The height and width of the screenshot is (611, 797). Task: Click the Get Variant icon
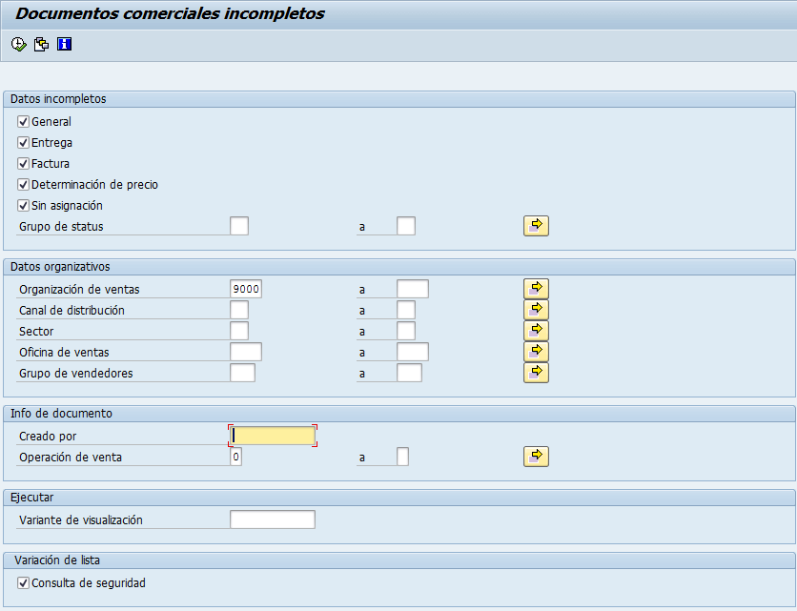tap(41, 44)
